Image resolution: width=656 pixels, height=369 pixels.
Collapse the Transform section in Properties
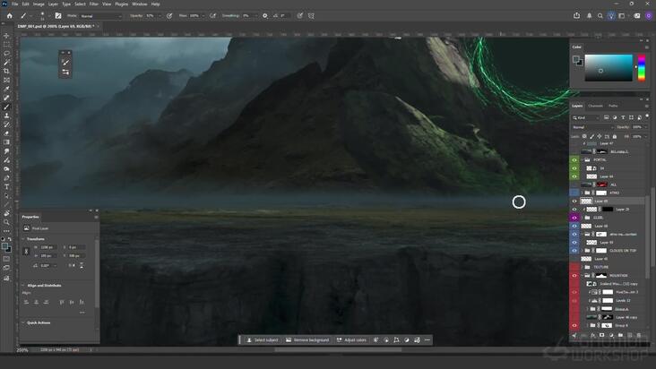[23, 239]
